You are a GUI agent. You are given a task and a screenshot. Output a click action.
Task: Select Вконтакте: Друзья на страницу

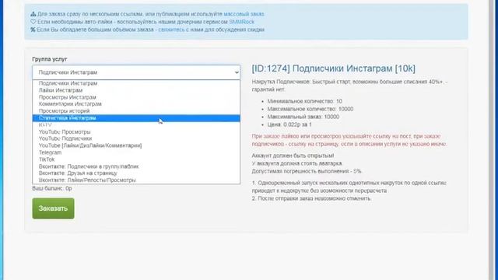[x=136, y=173]
